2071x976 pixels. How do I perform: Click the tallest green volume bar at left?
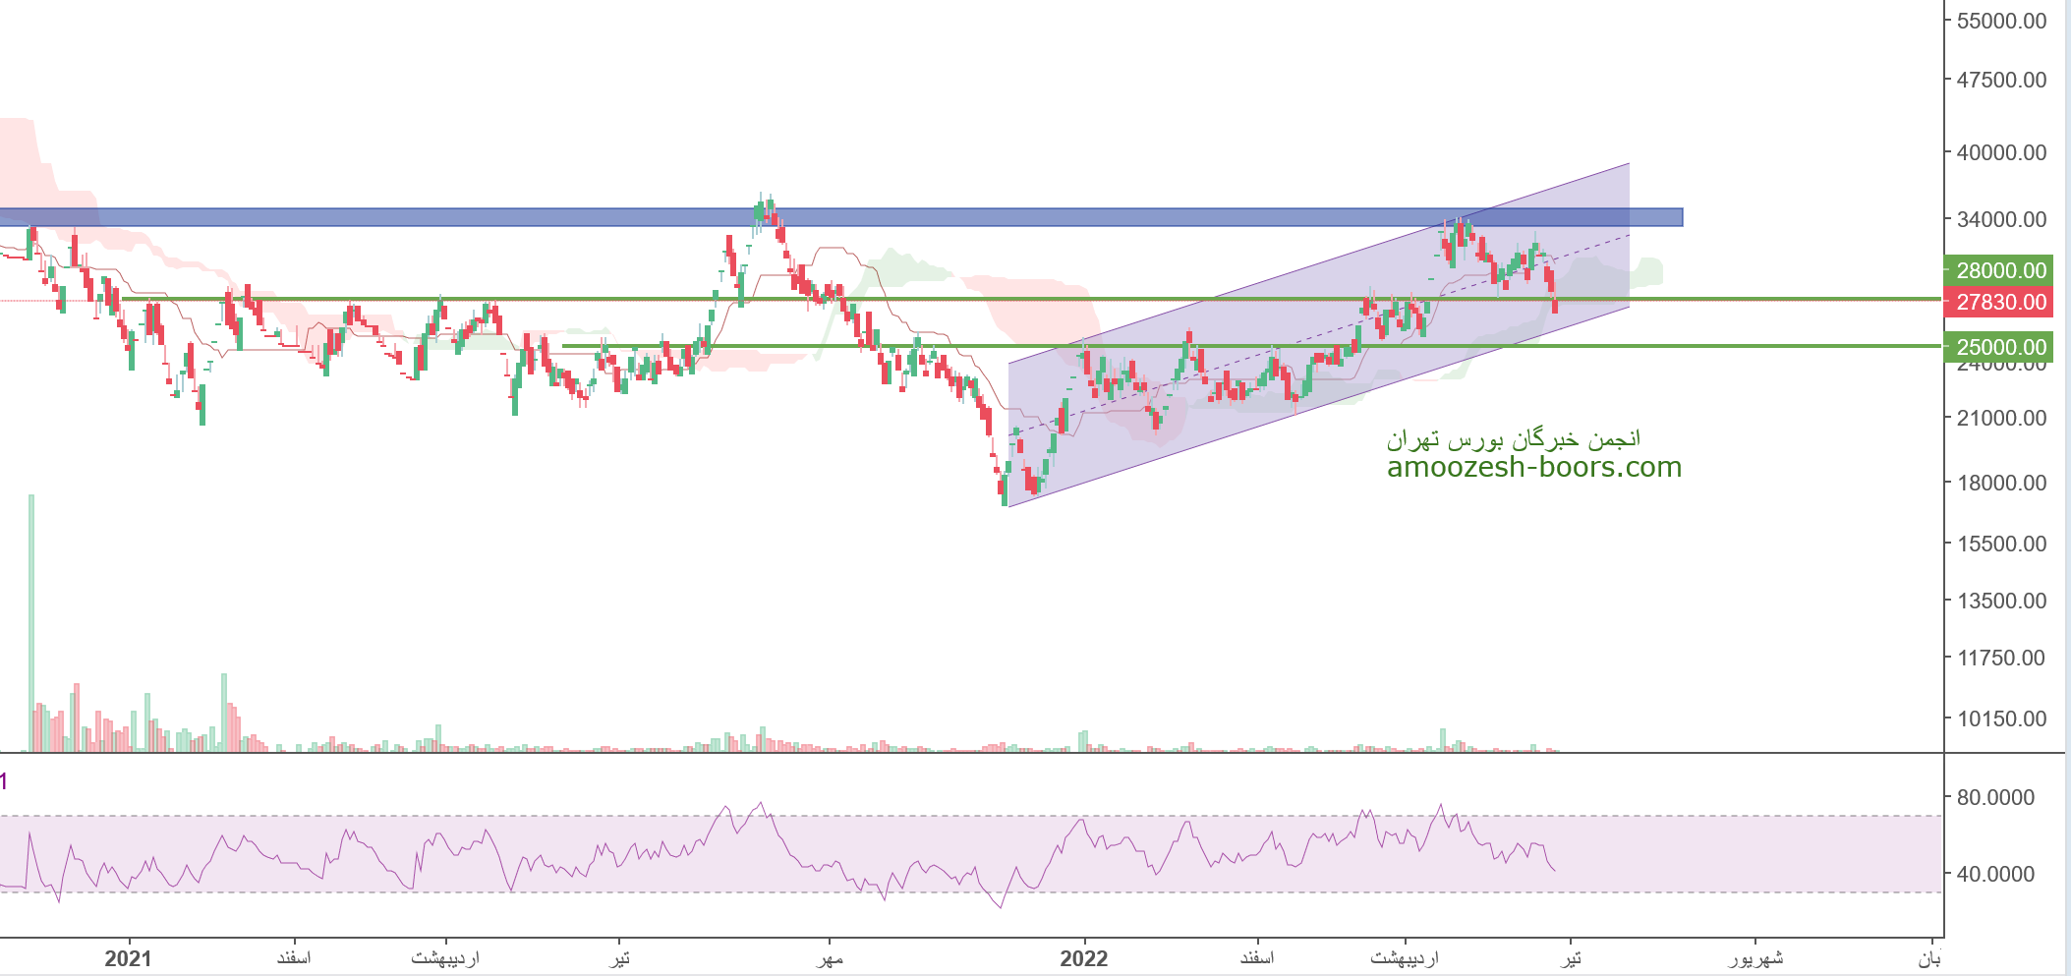(31, 629)
